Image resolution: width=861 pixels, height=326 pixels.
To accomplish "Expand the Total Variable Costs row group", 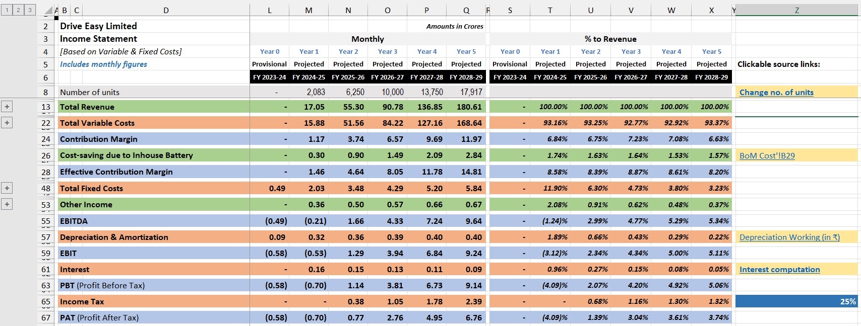I will (x=7, y=123).
